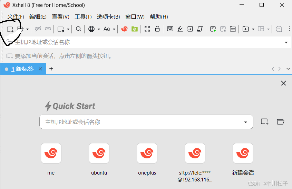Click the grayed stop script icon

[x=223, y=29]
